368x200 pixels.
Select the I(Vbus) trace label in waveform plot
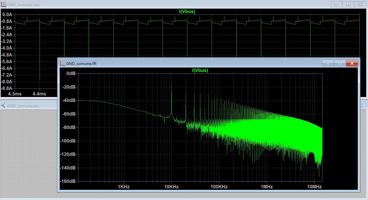pos(187,11)
